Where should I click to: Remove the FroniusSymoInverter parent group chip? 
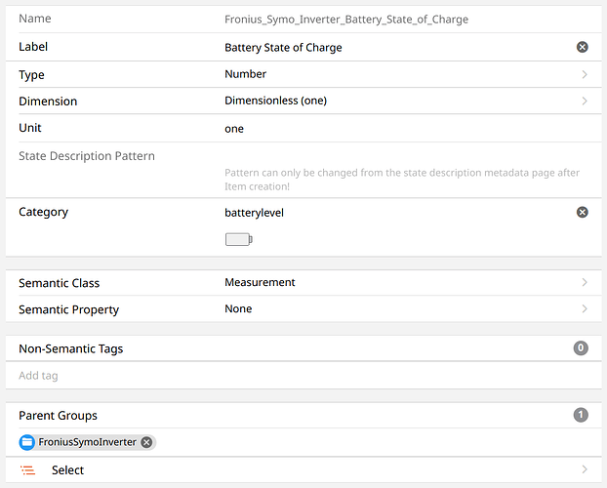tap(146, 442)
